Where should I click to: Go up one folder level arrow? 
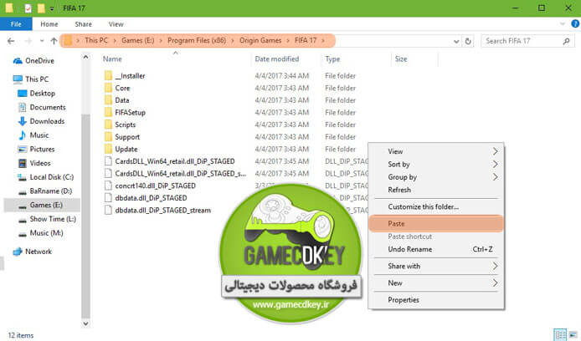(54, 41)
